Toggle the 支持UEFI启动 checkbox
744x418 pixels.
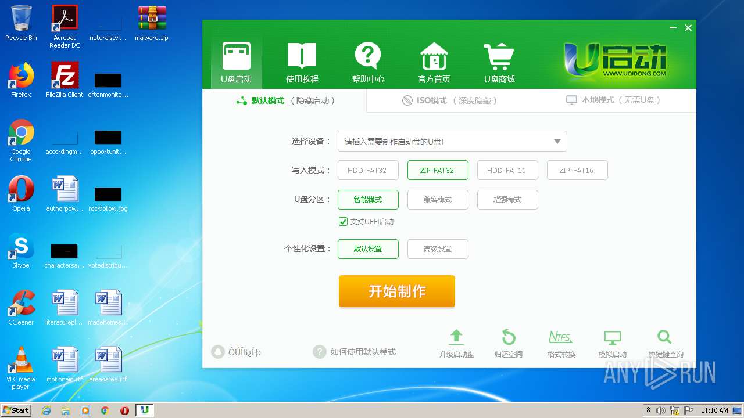(343, 221)
